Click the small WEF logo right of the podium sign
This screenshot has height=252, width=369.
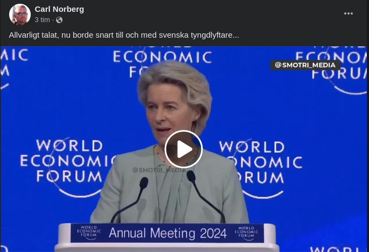tap(246, 233)
